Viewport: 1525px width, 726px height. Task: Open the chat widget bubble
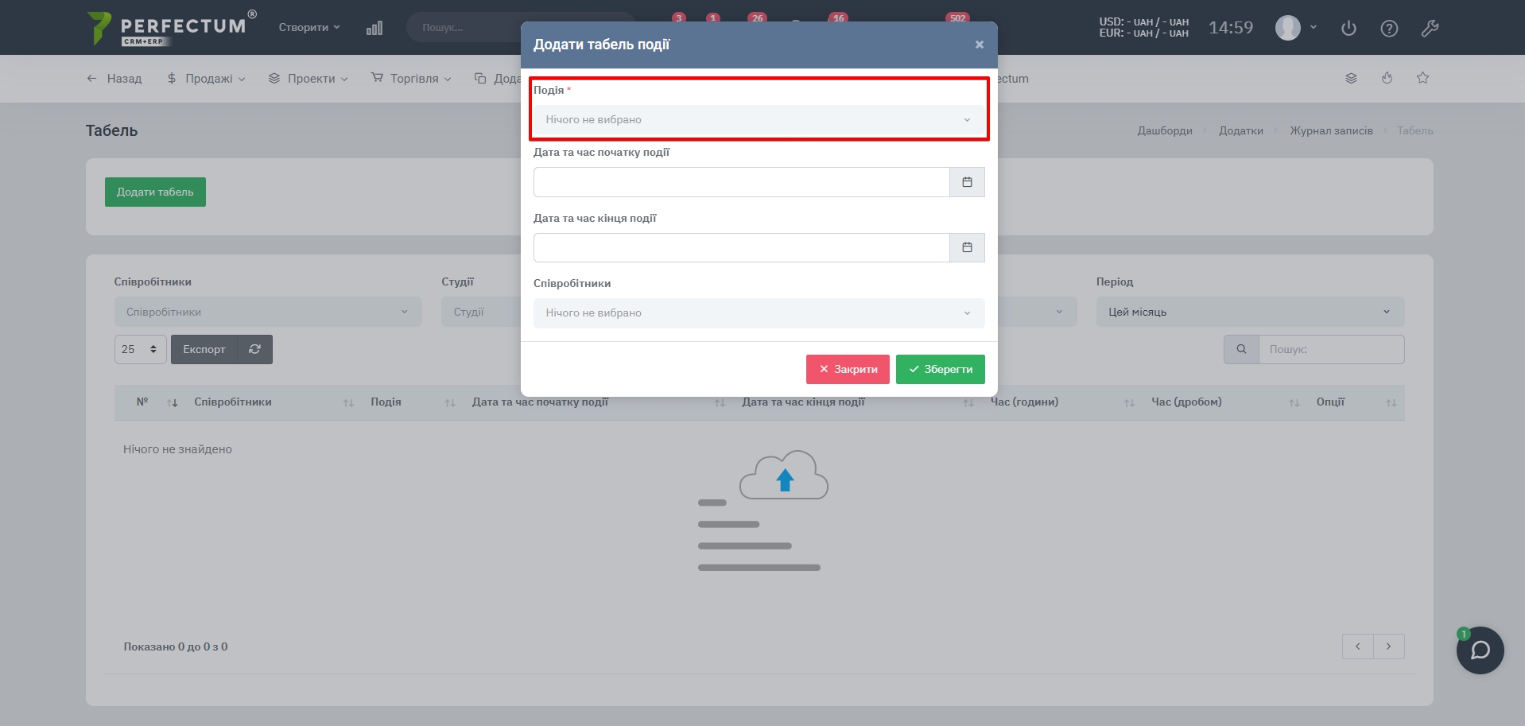pyautogui.click(x=1480, y=650)
